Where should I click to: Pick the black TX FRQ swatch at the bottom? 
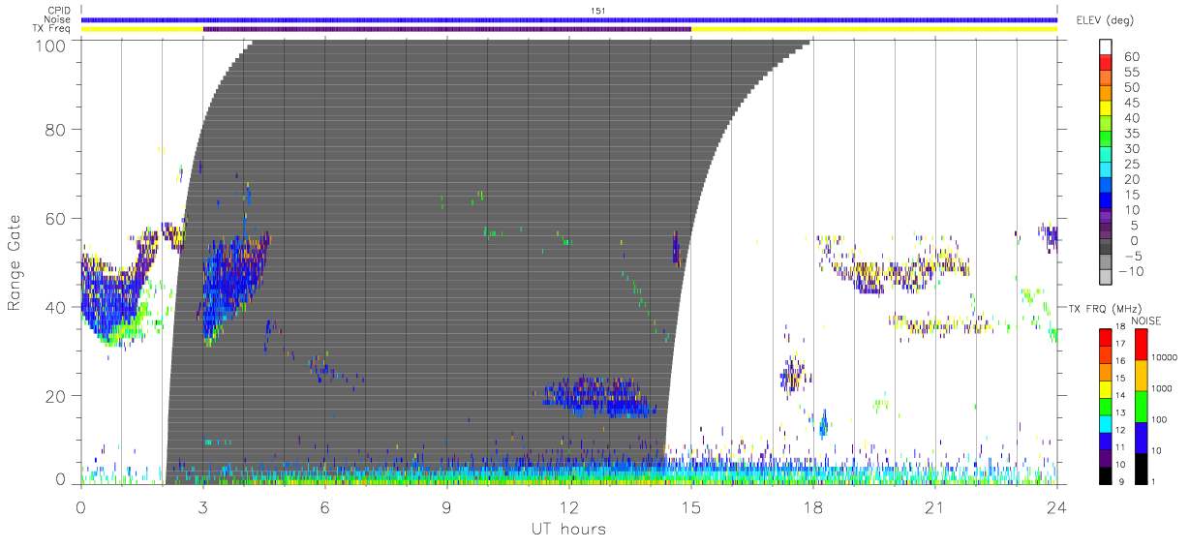coord(1106,473)
